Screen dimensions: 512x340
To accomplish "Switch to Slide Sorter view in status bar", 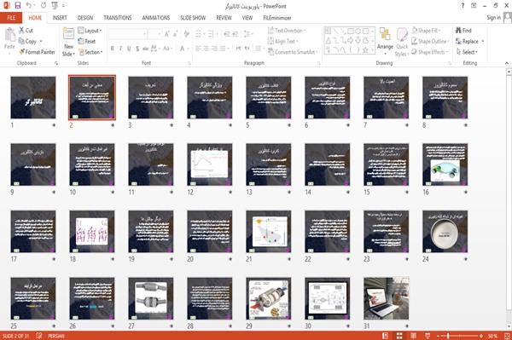I will 399,336.
